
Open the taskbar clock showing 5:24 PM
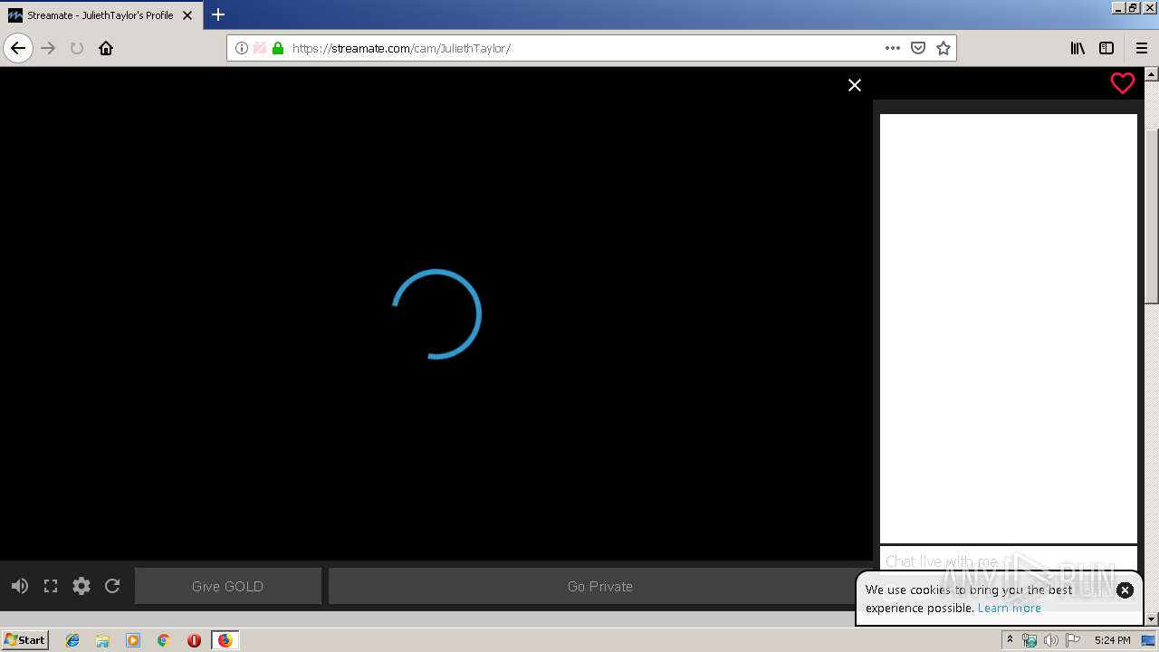click(x=1113, y=640)
